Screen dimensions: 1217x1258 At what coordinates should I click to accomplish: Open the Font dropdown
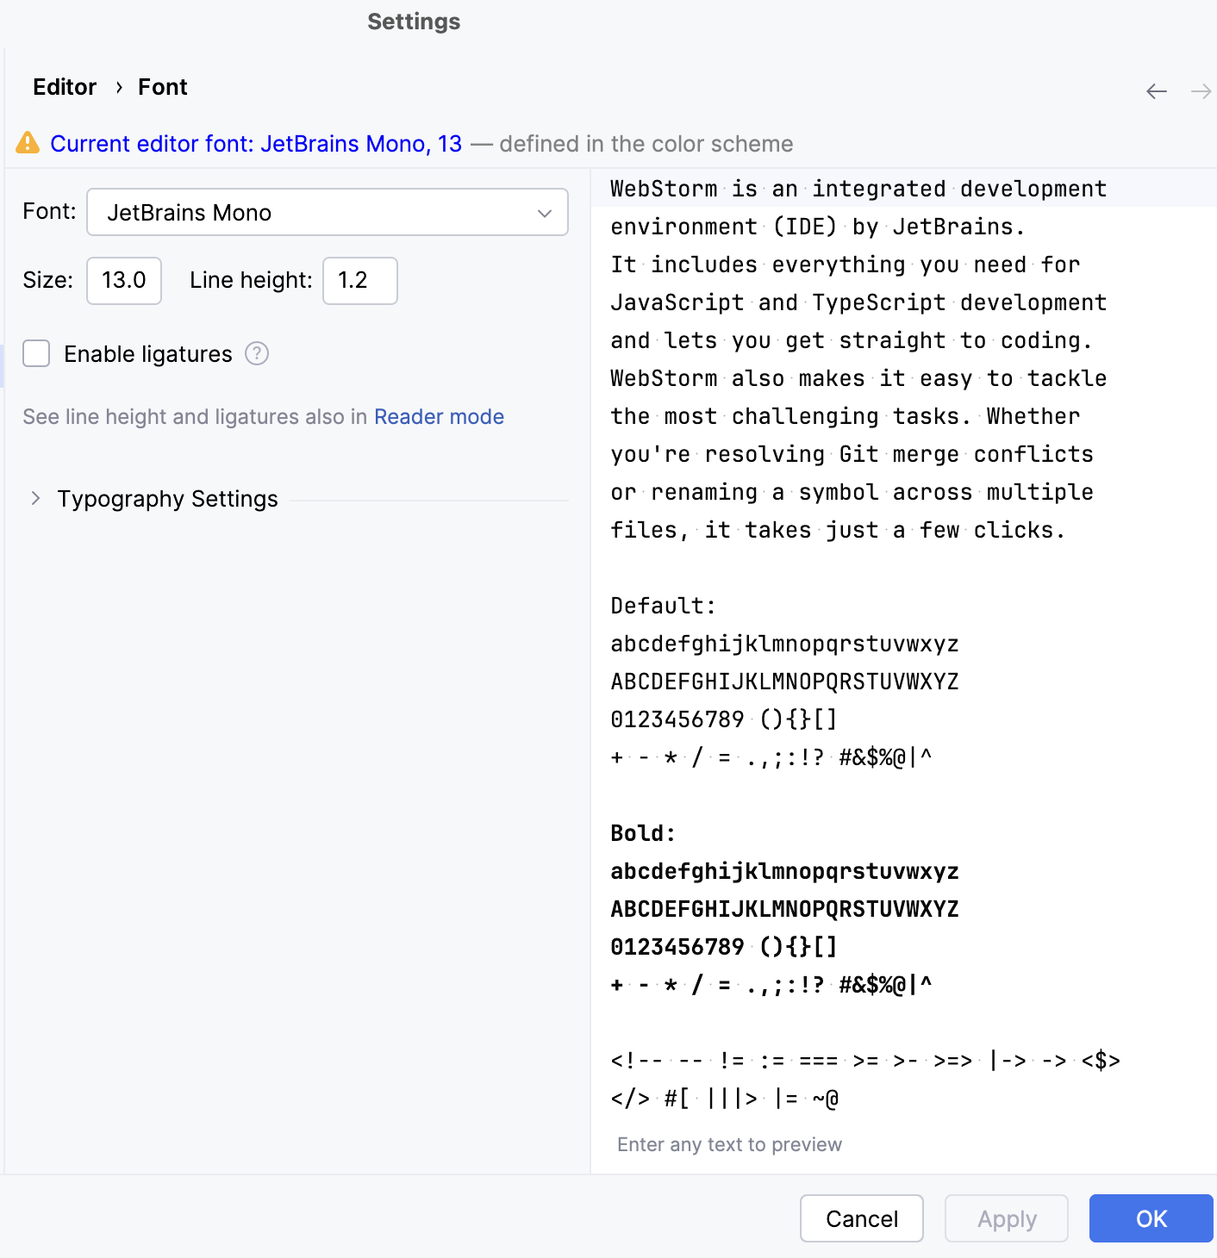point(328,212)
